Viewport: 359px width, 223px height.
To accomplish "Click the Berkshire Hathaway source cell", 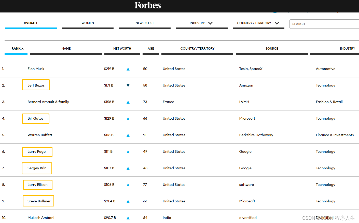I will pyautogui.click(x=256, y=135).
